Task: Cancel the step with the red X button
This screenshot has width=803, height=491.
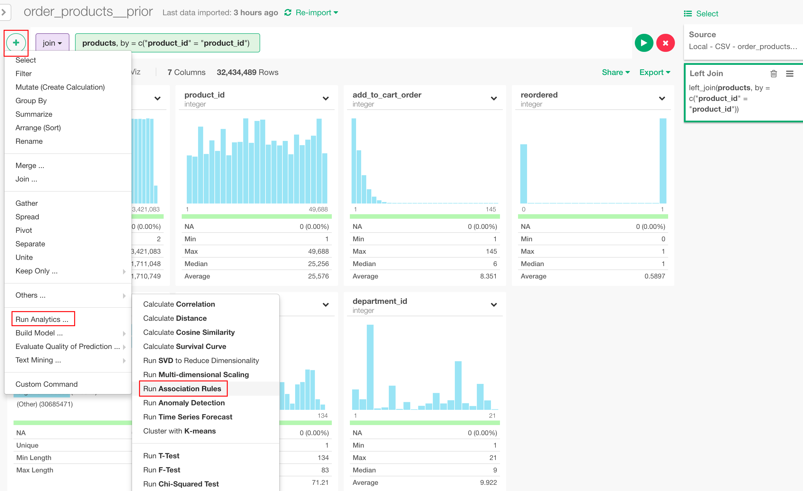Action: pos(665,43)
